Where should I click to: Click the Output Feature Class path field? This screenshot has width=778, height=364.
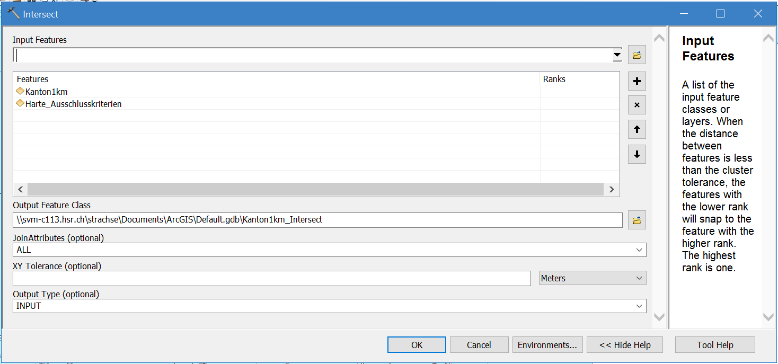(x=317, y=220)
